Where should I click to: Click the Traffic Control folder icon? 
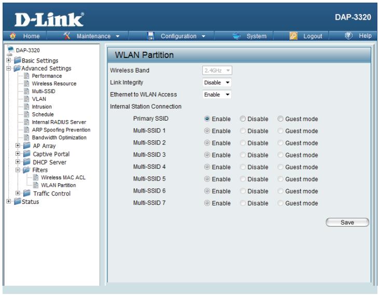[27, 193]
